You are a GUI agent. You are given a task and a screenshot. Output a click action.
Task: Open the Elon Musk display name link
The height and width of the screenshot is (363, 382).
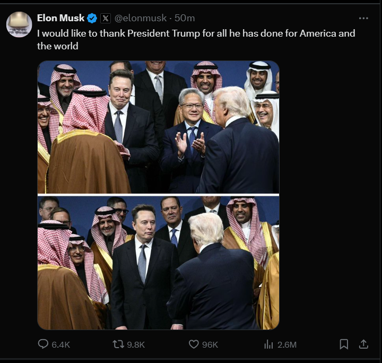61,18
